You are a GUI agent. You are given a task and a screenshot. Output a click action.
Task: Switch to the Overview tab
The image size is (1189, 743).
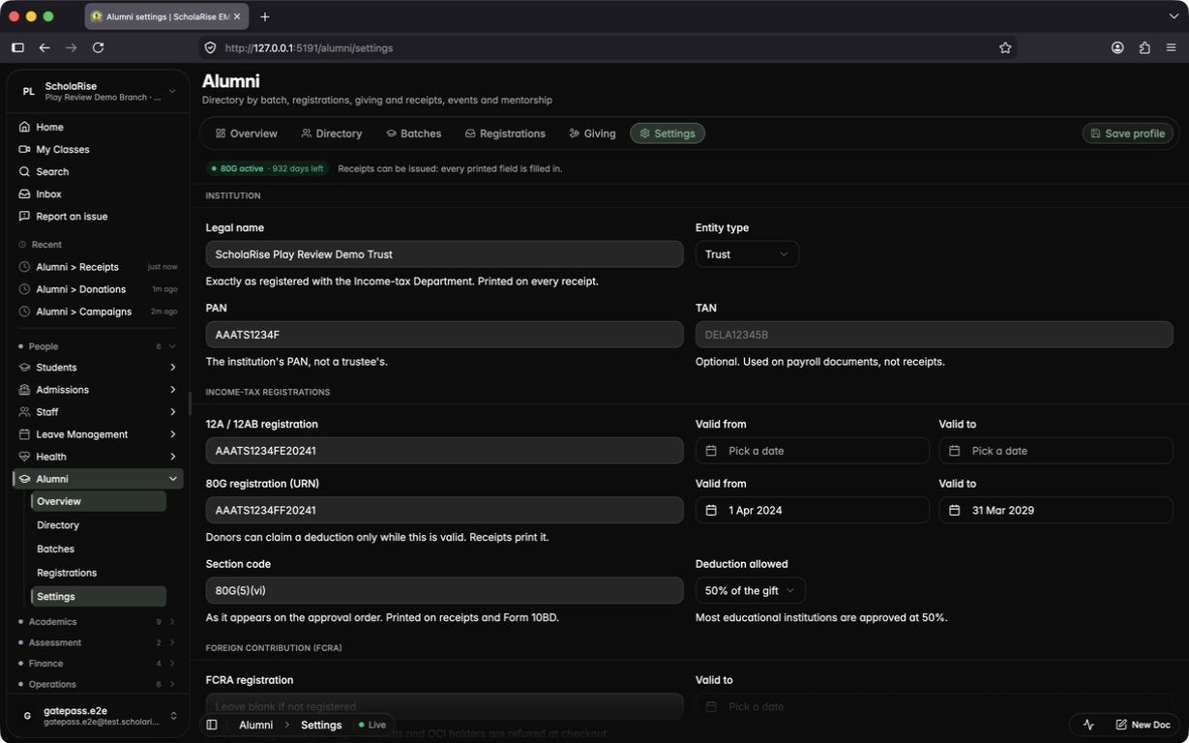coord(246,134)
